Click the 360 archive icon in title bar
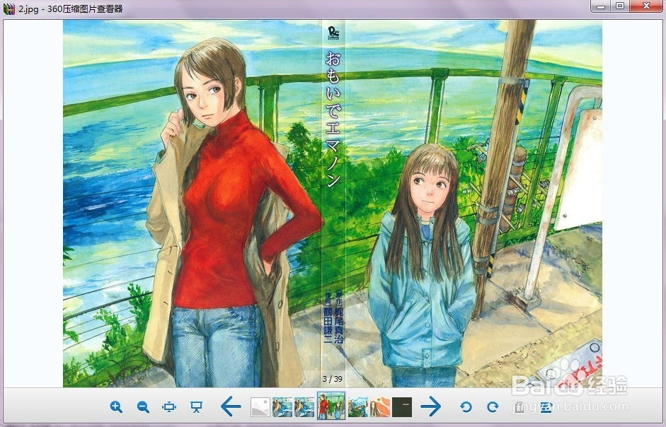This screenshot has height=427, width=666. click(8, 9)
